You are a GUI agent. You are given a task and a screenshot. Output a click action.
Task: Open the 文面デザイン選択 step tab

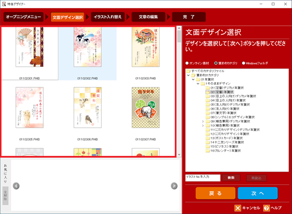coord(68,17)
